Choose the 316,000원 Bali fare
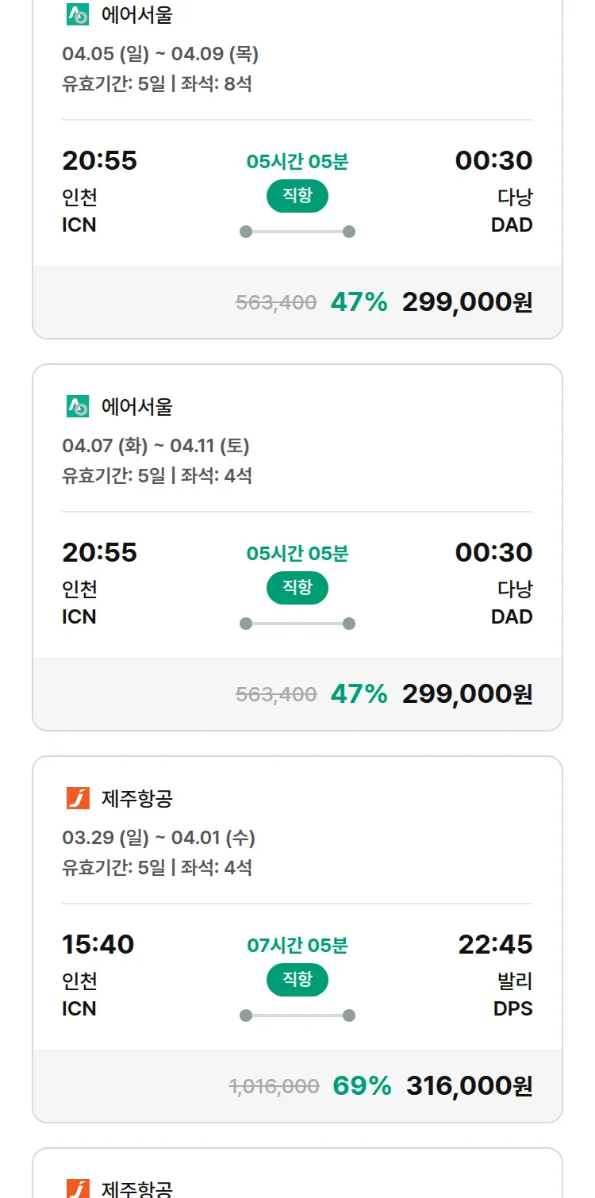 click(x=469, y=1086)
